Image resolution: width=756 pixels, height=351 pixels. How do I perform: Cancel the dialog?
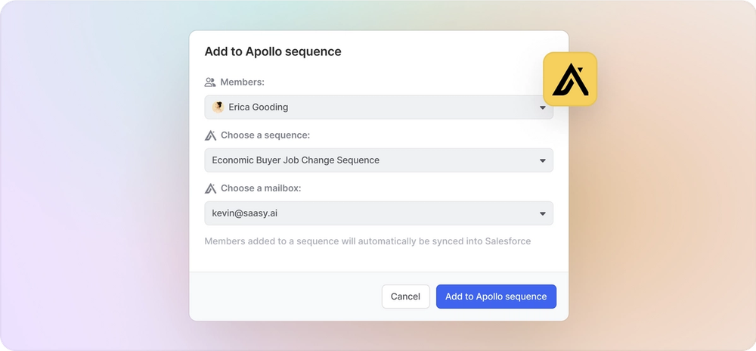(405, 297)
